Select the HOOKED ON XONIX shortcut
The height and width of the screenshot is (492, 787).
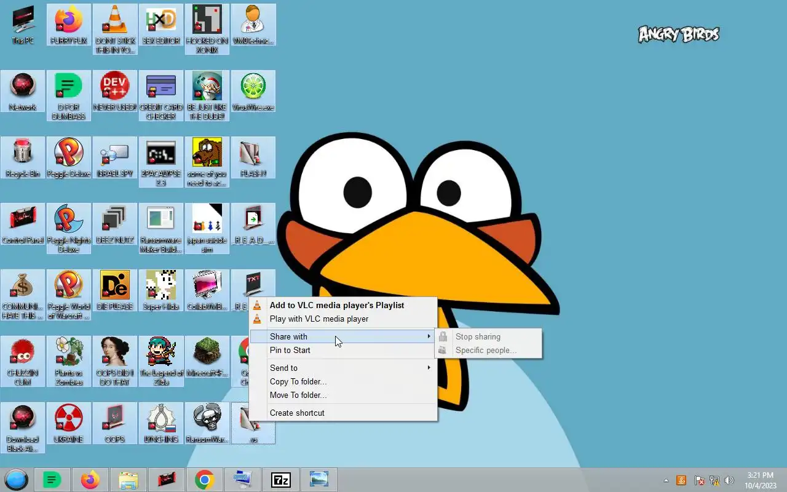point(207,29)
